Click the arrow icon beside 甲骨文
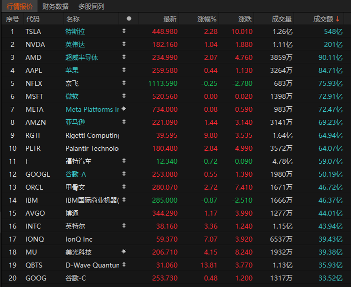Image resolution: width=351 pixels, height=287 pixels. [124, 187]
